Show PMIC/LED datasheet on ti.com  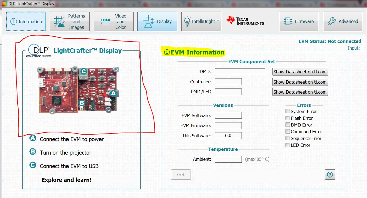(300, 92)
